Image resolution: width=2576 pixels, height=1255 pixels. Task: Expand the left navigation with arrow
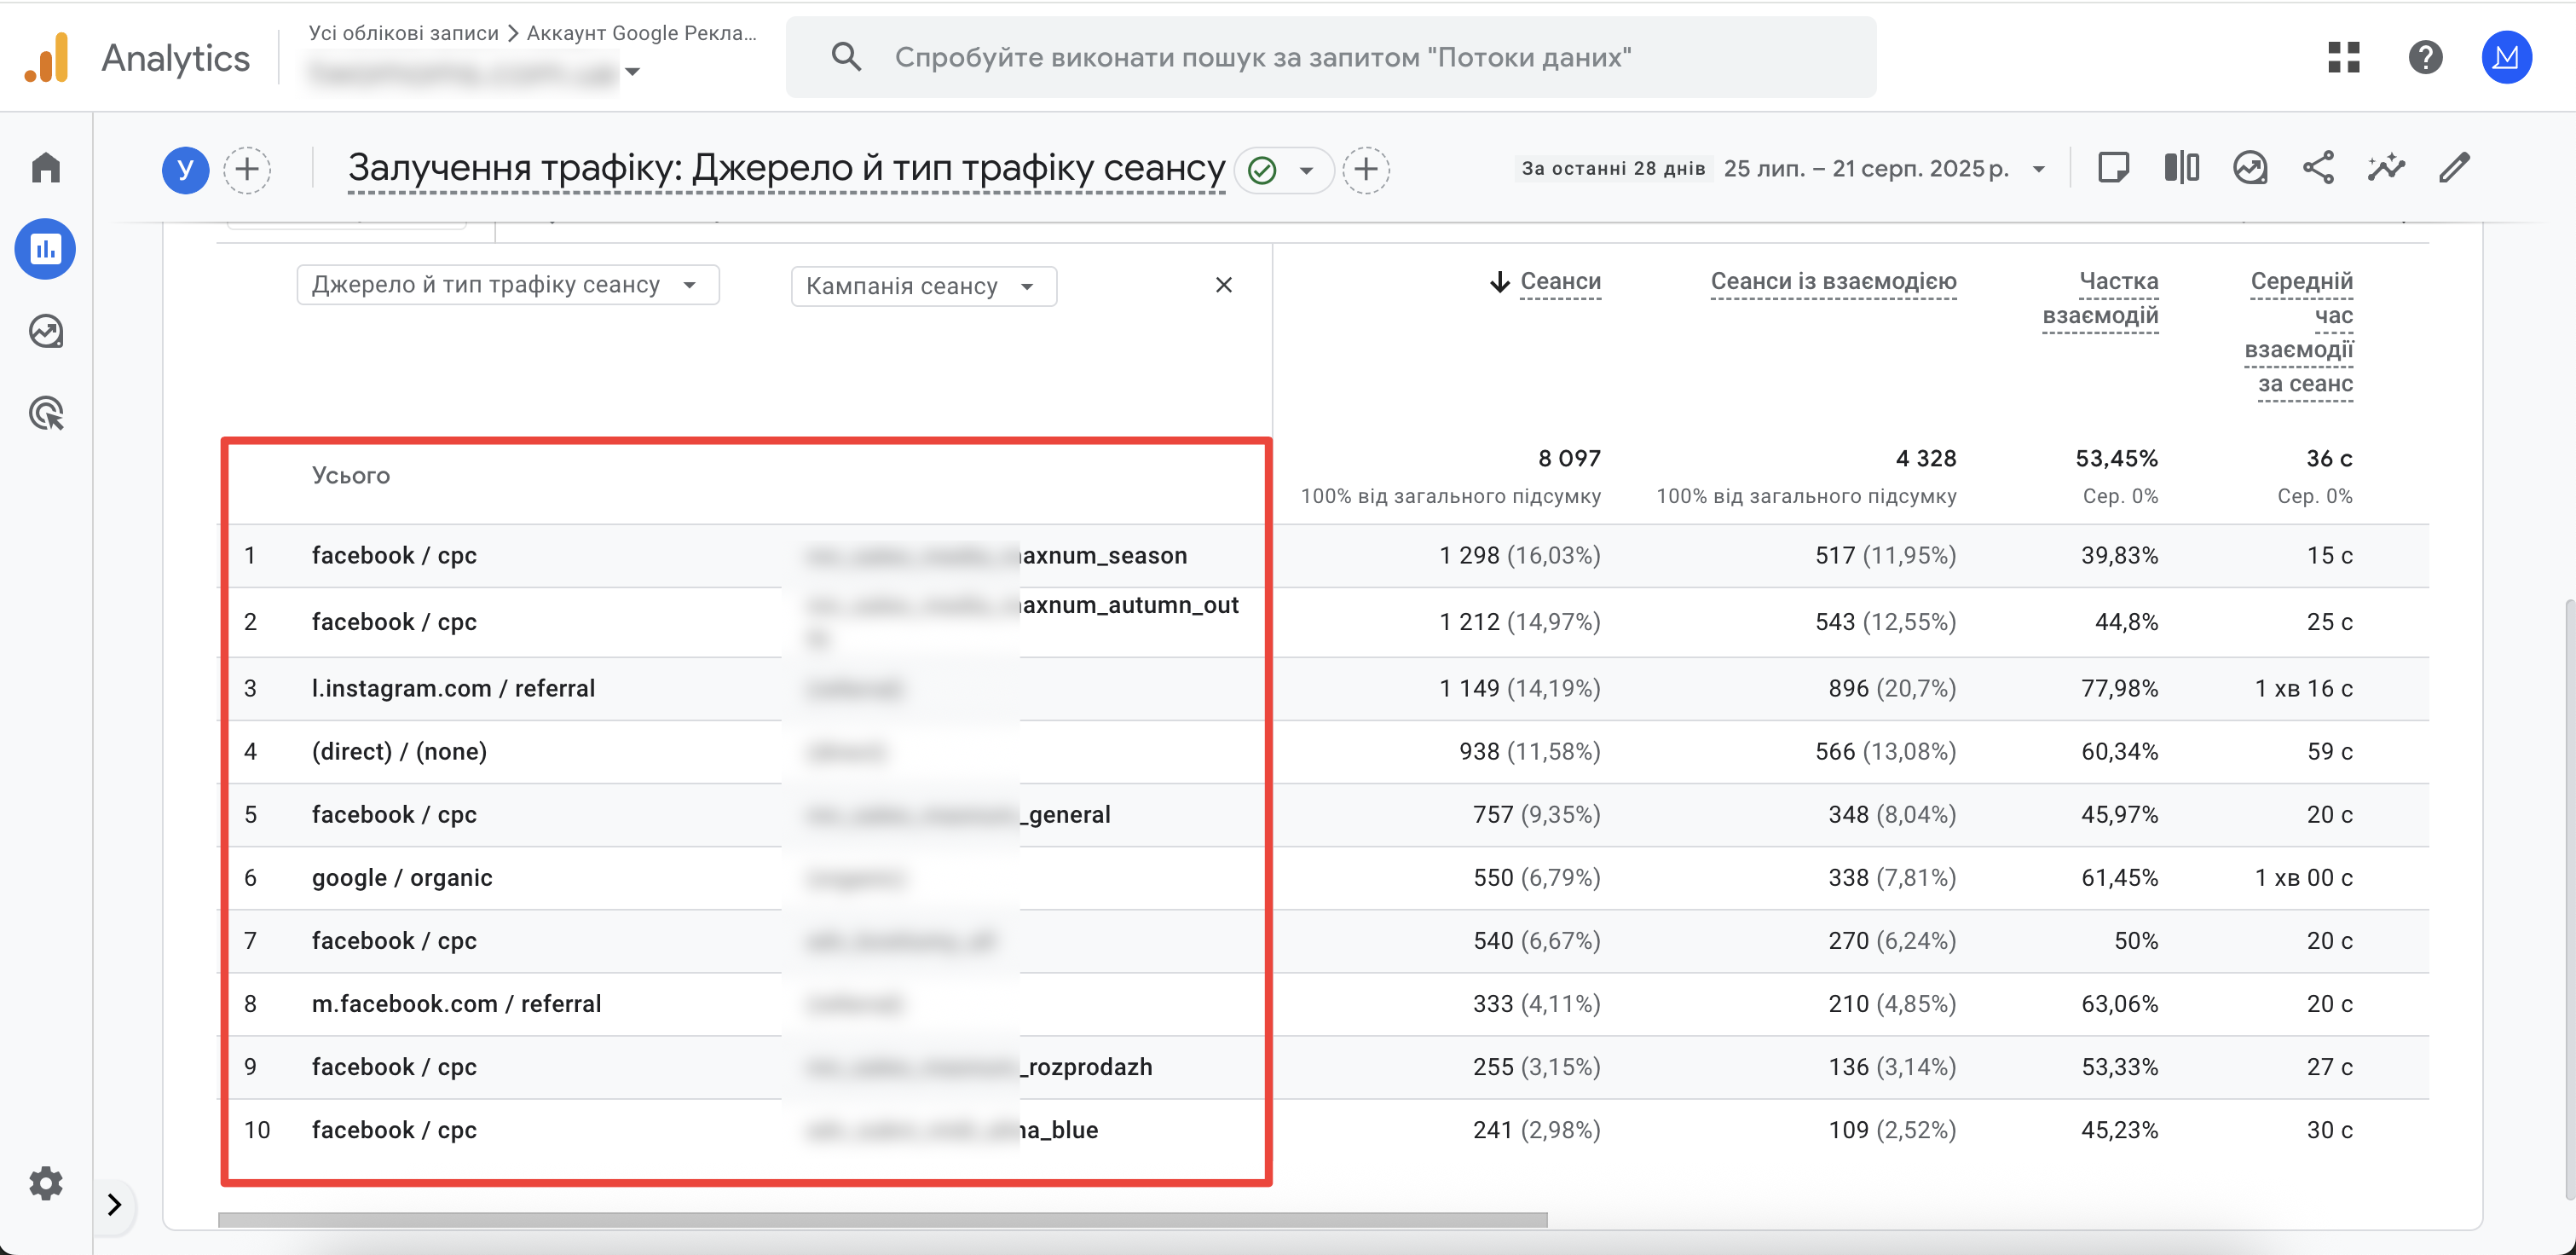point(114,1204)
